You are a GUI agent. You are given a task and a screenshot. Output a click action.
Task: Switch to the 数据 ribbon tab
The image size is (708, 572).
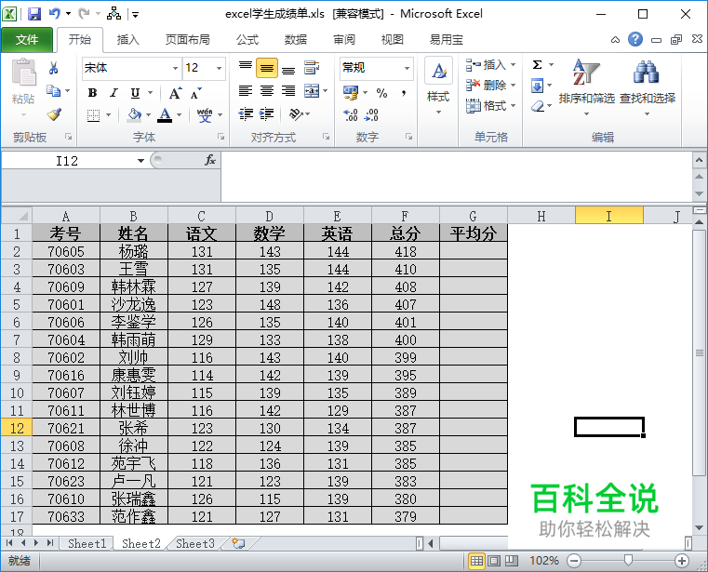[296, 40]
